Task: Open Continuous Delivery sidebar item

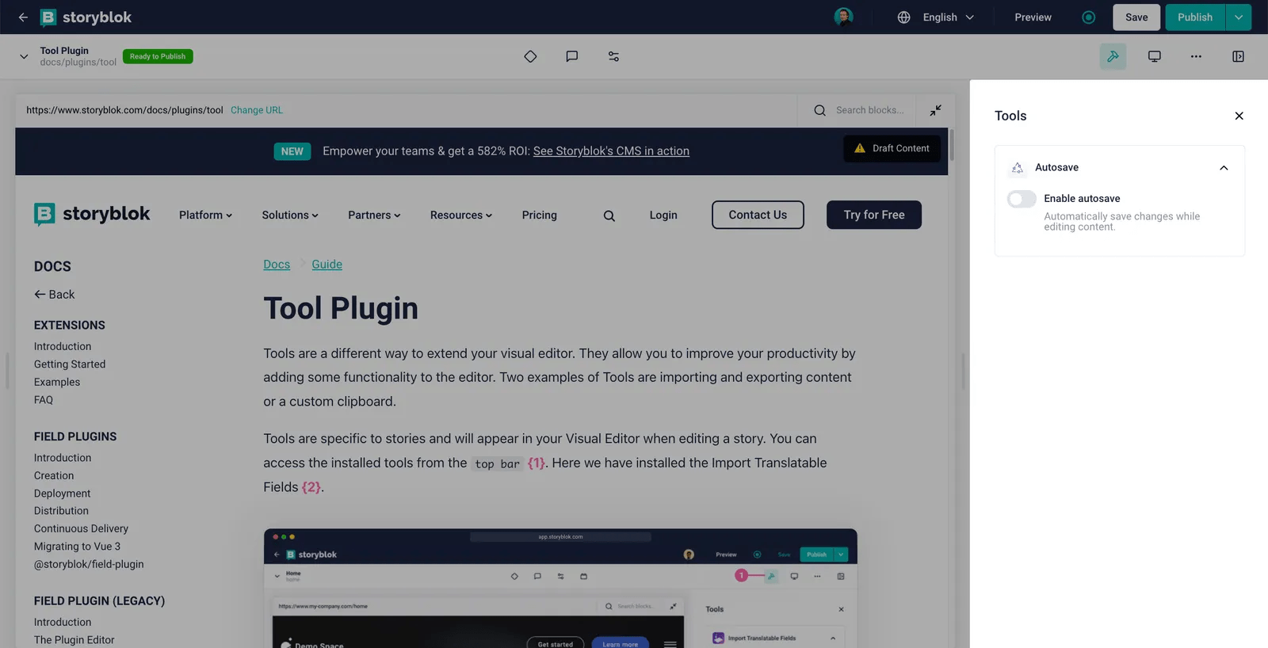Action: (81, 528)
